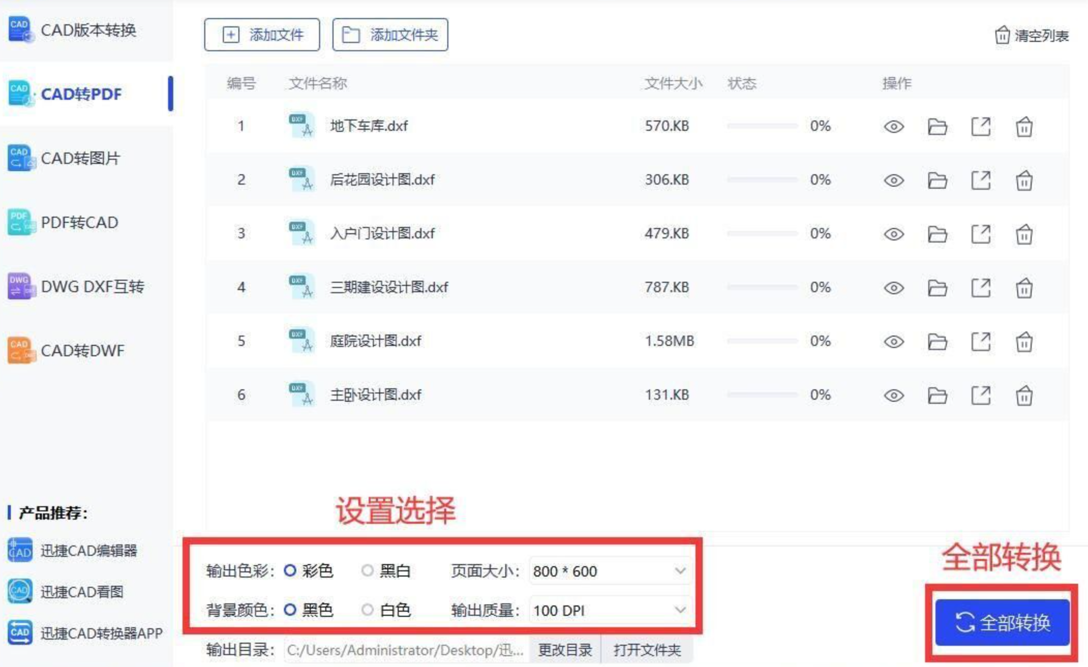1088x667 pixels.
Task: Click 清空列表 to clear the list
Action: tap(1032, 36)
